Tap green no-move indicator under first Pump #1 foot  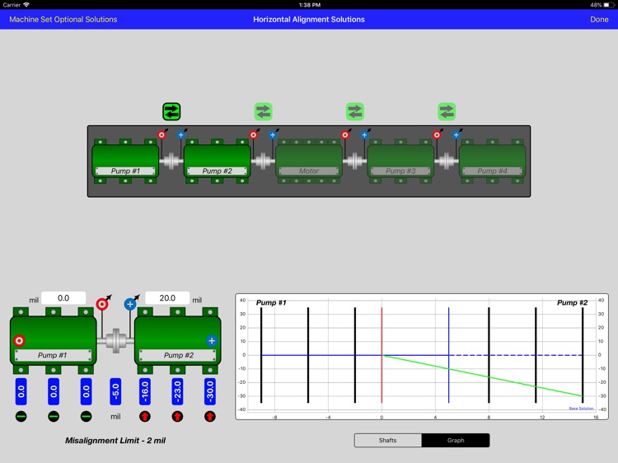tap(21, 416)
